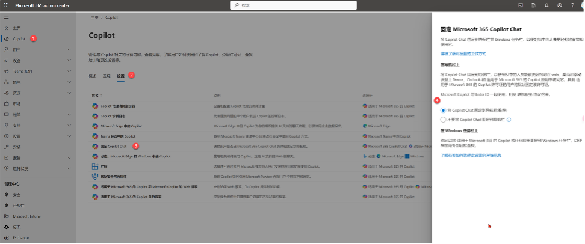Screen dimensions: 585x244
Task: Open the help question mark icon
Action: 572,5
